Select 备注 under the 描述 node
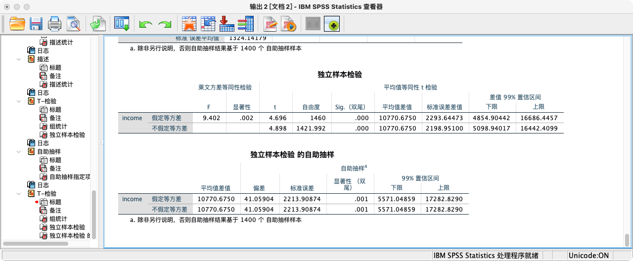This screenshot has width=633, height=261. 55,76
